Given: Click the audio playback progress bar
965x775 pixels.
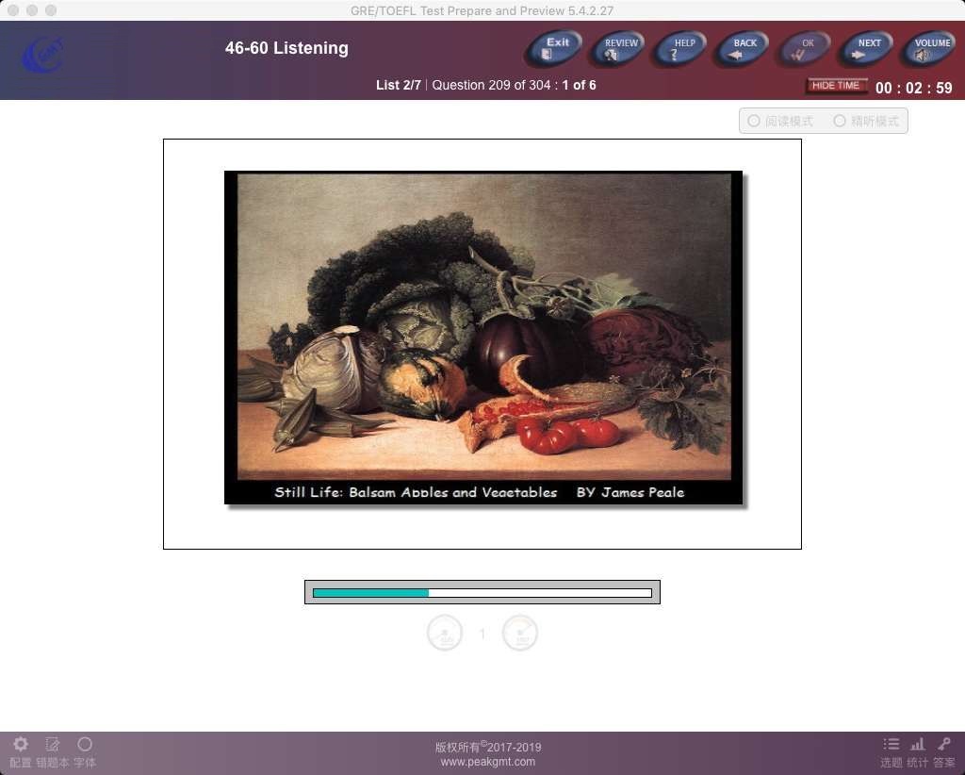Looking at the screenshot, I should click(x=482, y=592).
